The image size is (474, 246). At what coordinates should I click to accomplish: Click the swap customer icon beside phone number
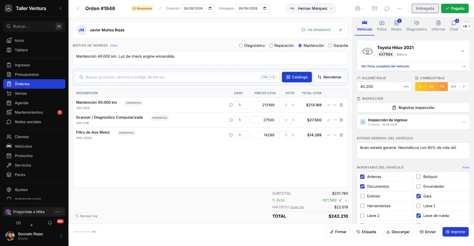click(x=340, y=30)
